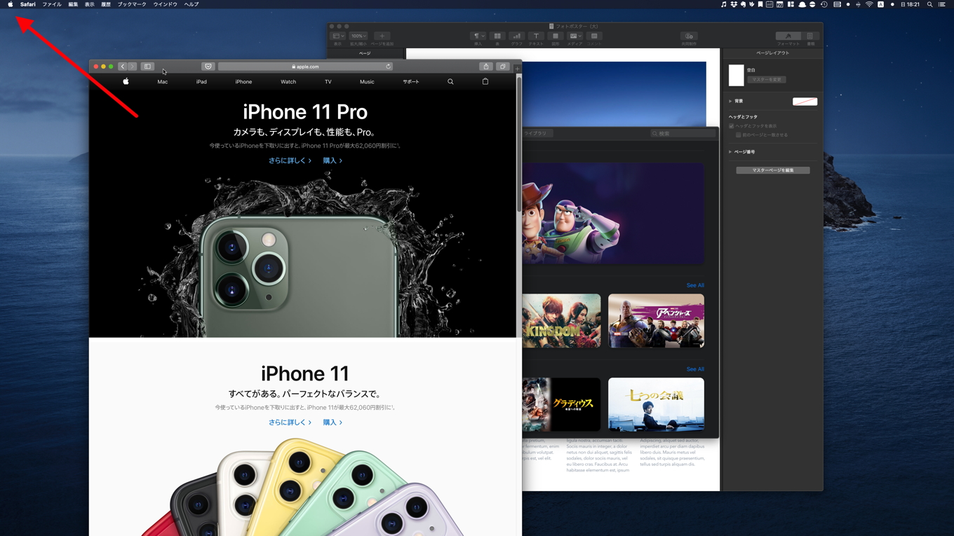Open the ファイル menu
Viewport: 954px width, 536px height.
[52, 4]
